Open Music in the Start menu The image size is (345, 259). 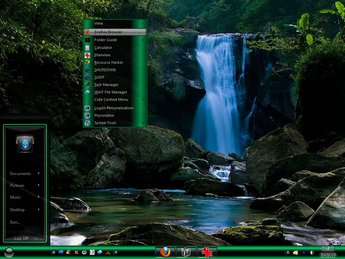(16, 197)
